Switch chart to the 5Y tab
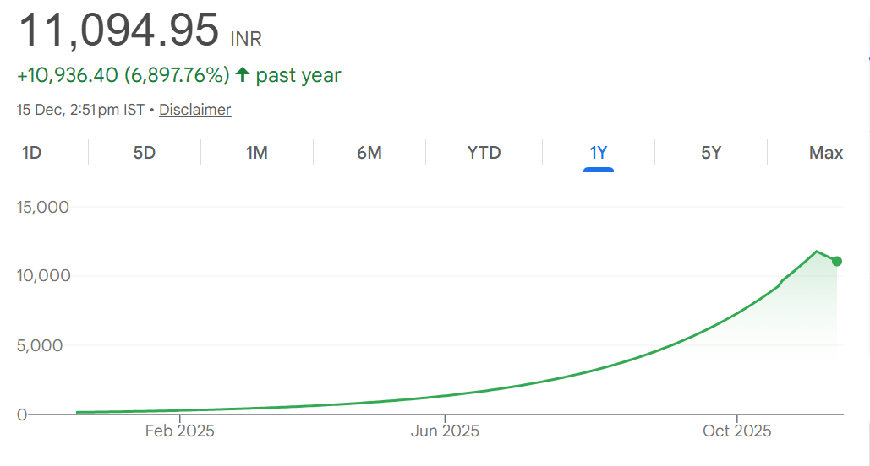This screenshot has height=466, width=870. 711,153
